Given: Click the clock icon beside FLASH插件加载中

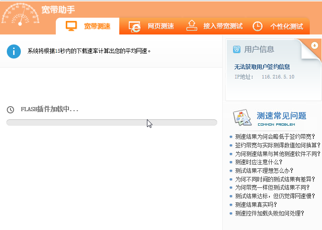Looking at the screenshot, I should pyautogui.click(x=10, y=110).
